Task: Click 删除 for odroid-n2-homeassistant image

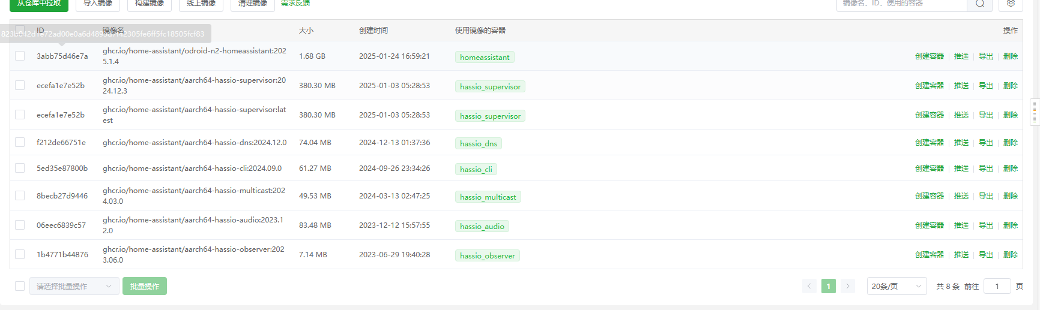Action: tap(1011, 56)
